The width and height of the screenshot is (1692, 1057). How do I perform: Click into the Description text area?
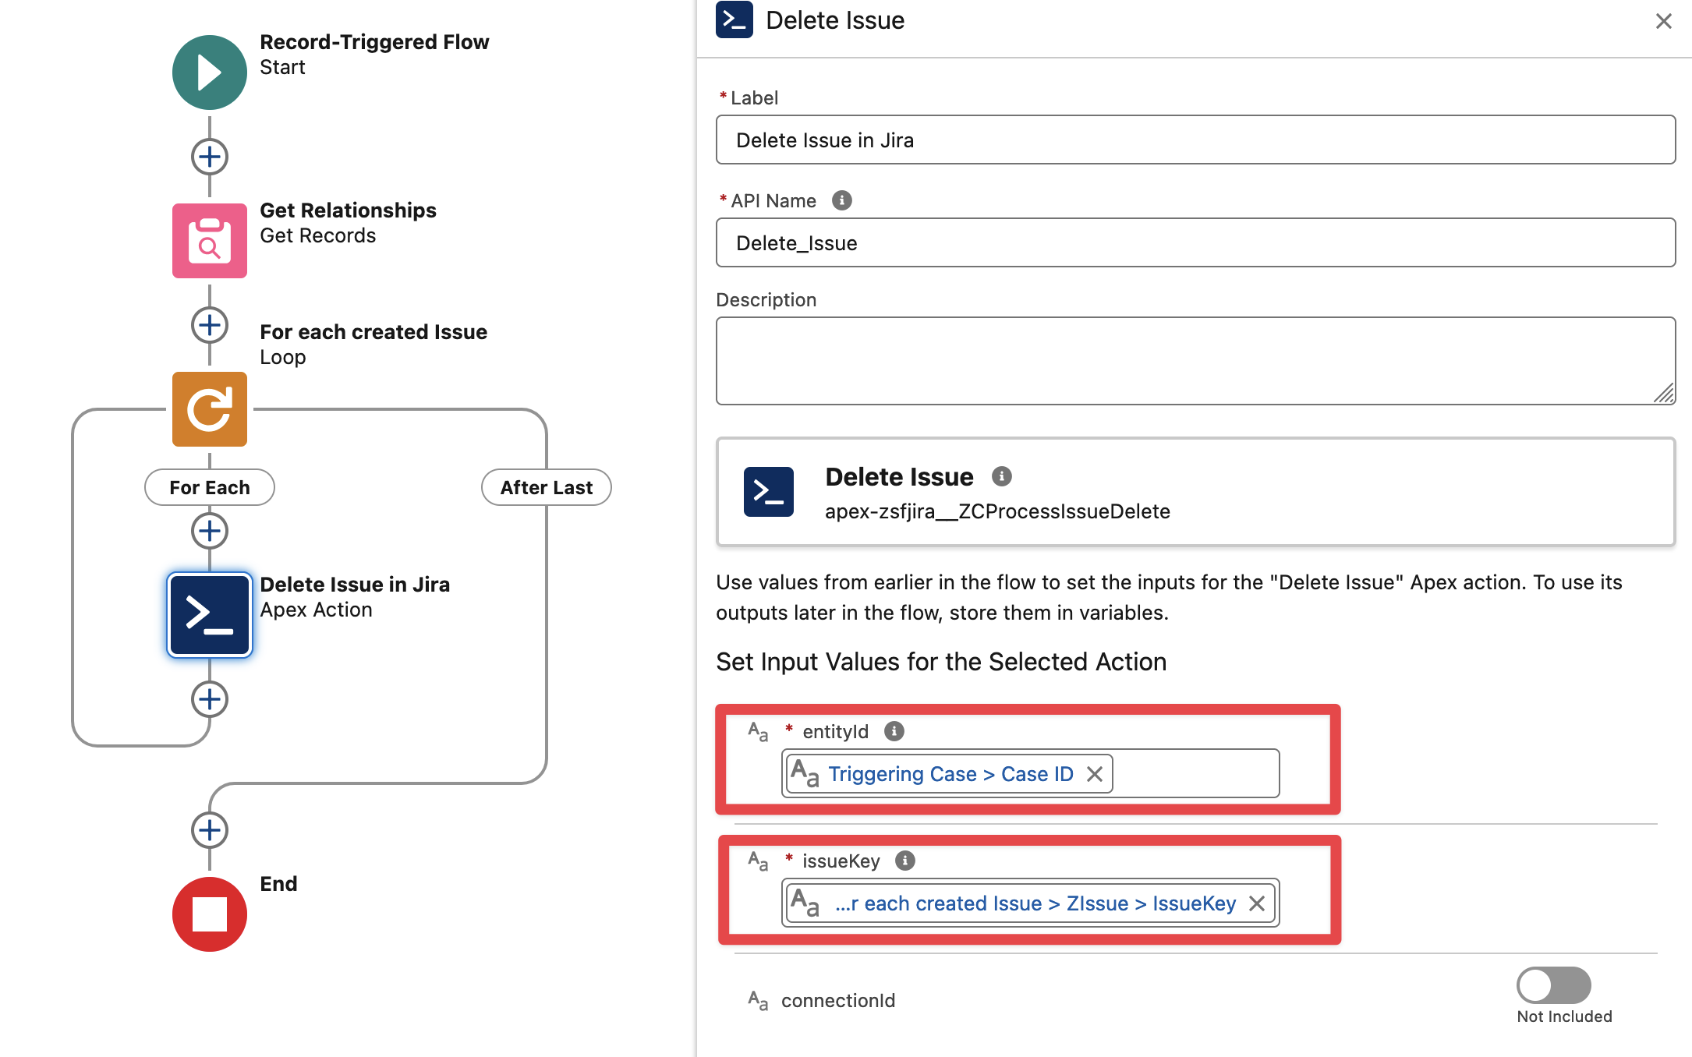(x=1195, y=360)
